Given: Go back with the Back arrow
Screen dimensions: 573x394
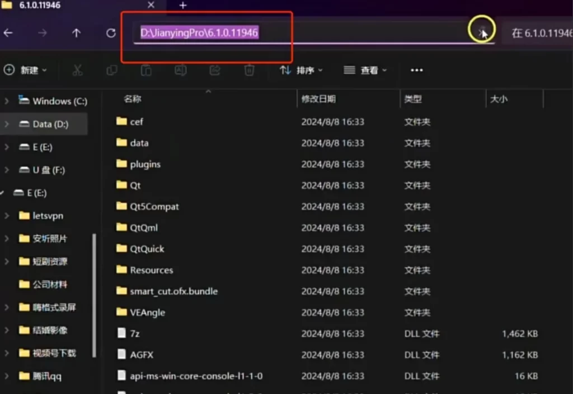Looking at the screenshot, I should point(8,33).
